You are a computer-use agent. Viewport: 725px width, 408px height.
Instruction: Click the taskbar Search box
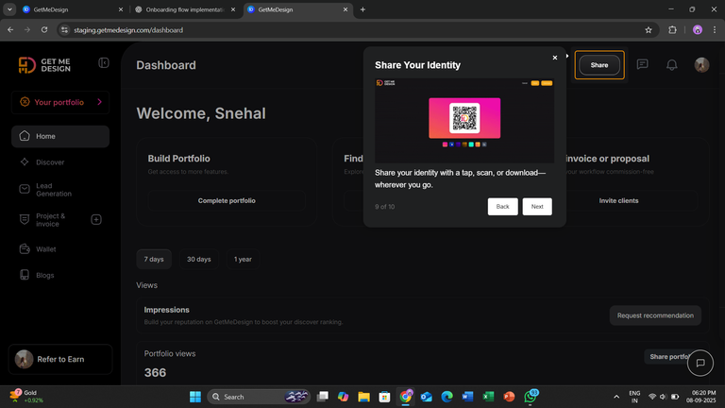259,397
